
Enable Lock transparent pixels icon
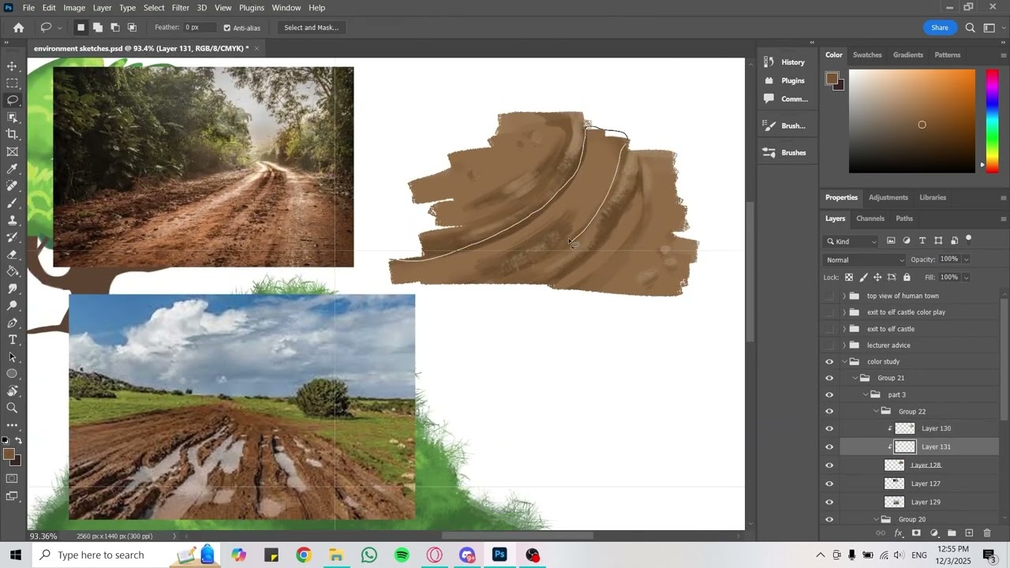(849, 277)
